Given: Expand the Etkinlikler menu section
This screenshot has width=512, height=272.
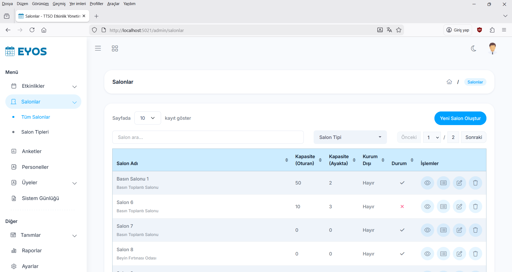Looking at the screenshot, I should [44, 86].
